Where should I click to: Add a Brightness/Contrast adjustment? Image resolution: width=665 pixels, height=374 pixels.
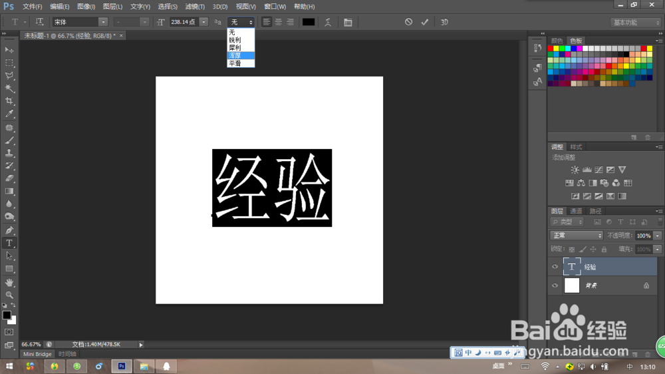click(x=575, y=170)
